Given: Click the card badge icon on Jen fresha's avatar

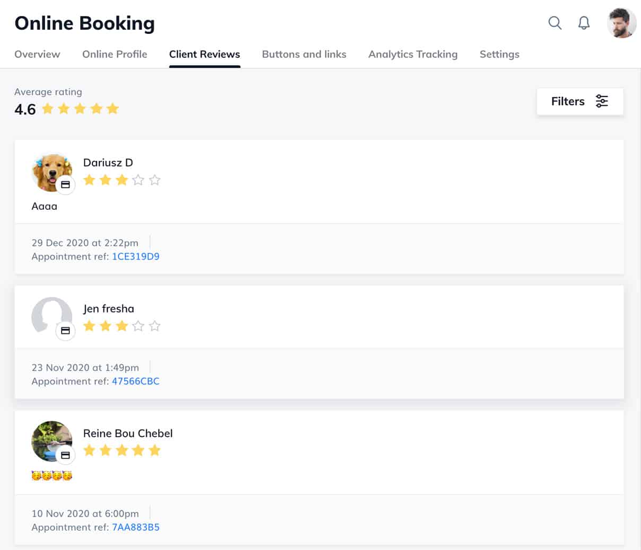Looking at the screenshot, I should pos(65,331).
